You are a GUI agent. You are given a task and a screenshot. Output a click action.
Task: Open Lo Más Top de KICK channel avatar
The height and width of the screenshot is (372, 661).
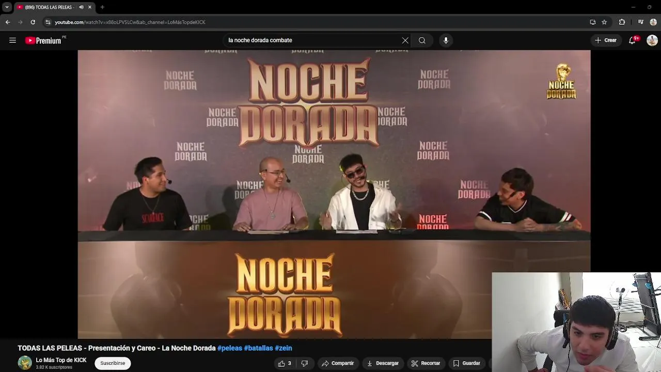click(x=25, y=363)
